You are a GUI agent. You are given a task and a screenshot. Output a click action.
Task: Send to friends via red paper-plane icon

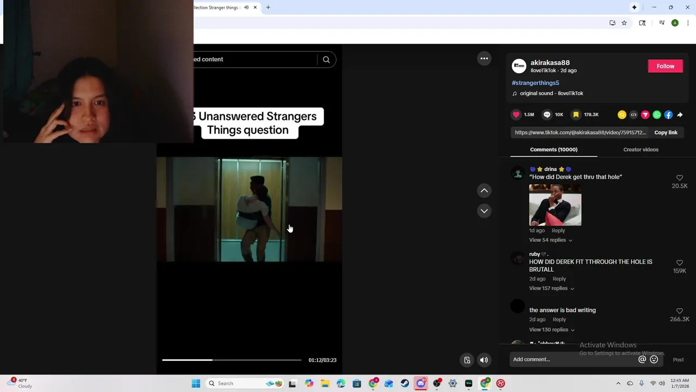coord(645,114)
